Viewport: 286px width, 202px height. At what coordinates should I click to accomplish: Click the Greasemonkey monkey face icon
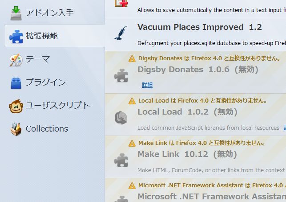(x=16, y=106)
